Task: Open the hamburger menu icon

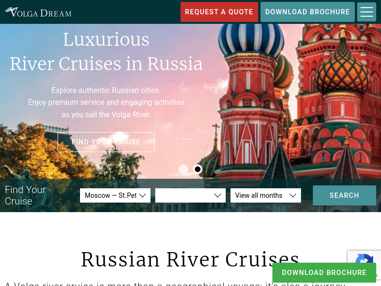Action: tap(367, 12)
